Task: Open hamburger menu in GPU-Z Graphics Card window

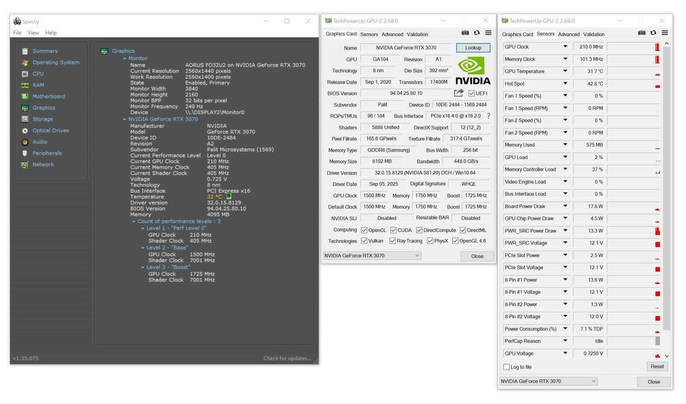Action: (x=488, y=33)
